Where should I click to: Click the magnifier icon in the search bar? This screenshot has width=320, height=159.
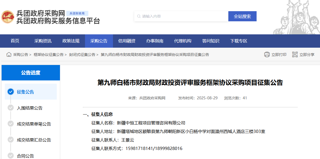pyautogui.click(x=139, y=16)
